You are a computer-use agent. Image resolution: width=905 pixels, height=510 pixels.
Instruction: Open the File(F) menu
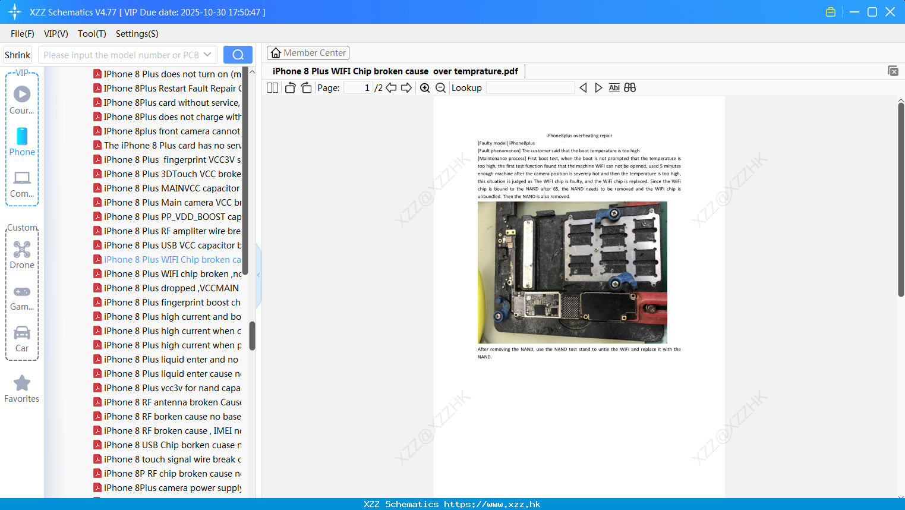tap(23, 34)
